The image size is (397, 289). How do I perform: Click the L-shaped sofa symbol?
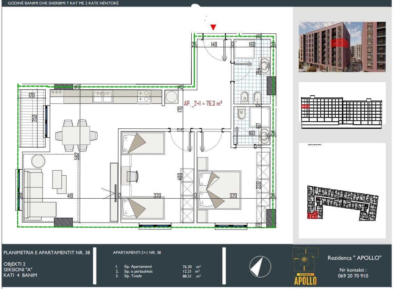click(40, 194)
